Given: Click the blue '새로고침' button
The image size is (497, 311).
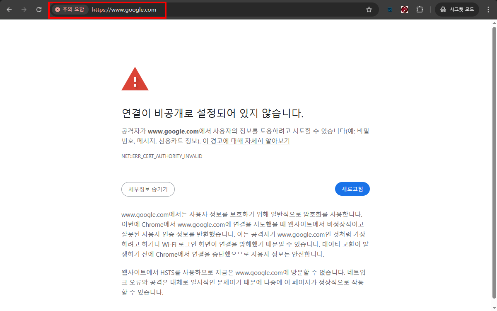Looking at the screenshot, I should (352, 189).
